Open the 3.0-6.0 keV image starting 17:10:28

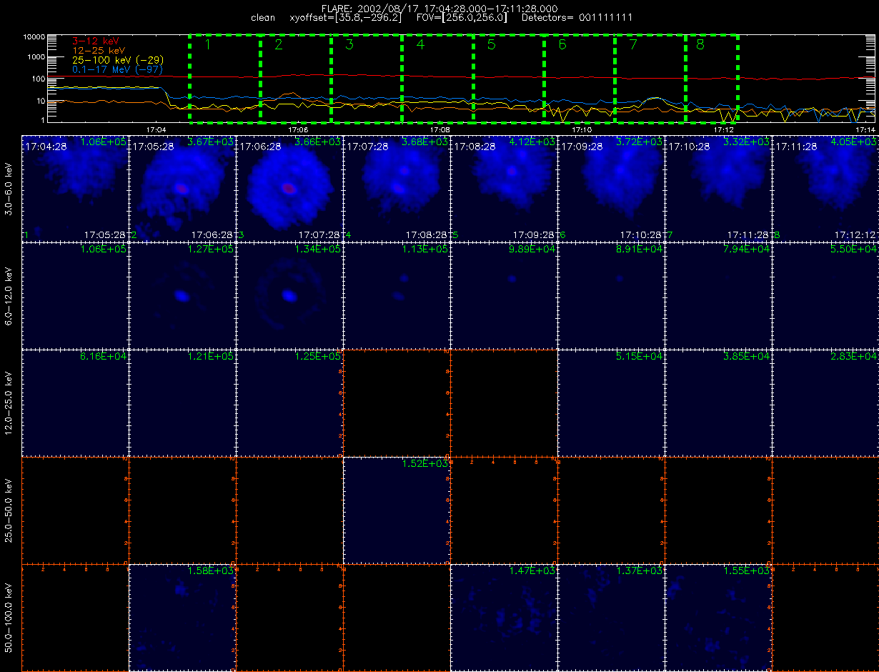718,188
